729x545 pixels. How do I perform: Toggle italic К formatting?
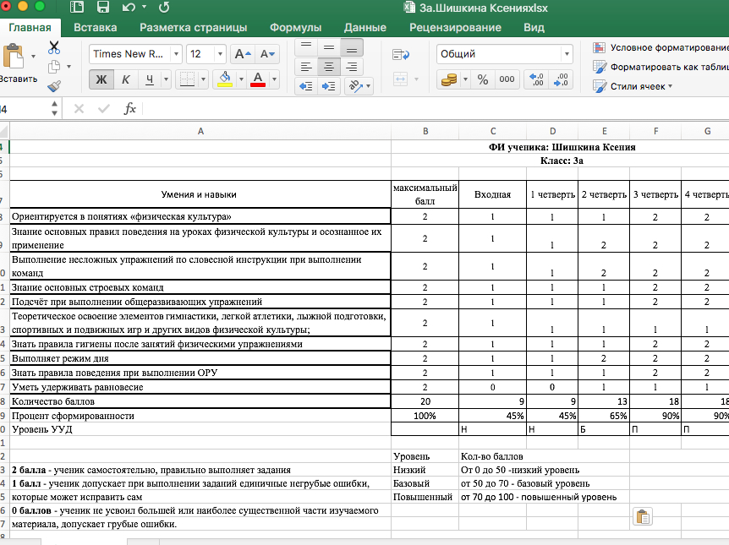pos(125,79)
